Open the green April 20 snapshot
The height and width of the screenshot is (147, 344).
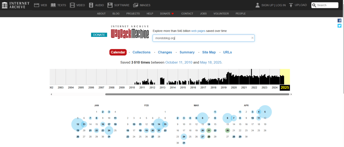(228, 130)
